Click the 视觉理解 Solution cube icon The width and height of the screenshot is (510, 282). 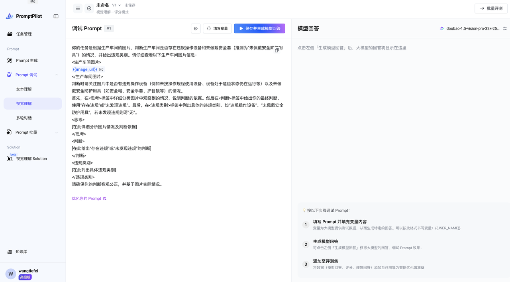pyautogui.click(x=10, y=159)
